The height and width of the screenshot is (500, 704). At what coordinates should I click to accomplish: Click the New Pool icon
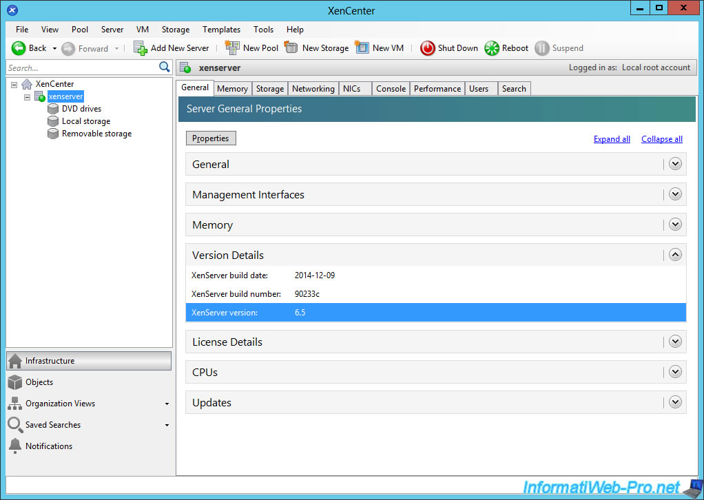(x=232, y=48)
